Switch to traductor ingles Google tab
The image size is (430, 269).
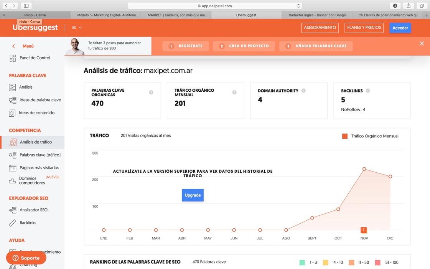(x=317, y=15)
